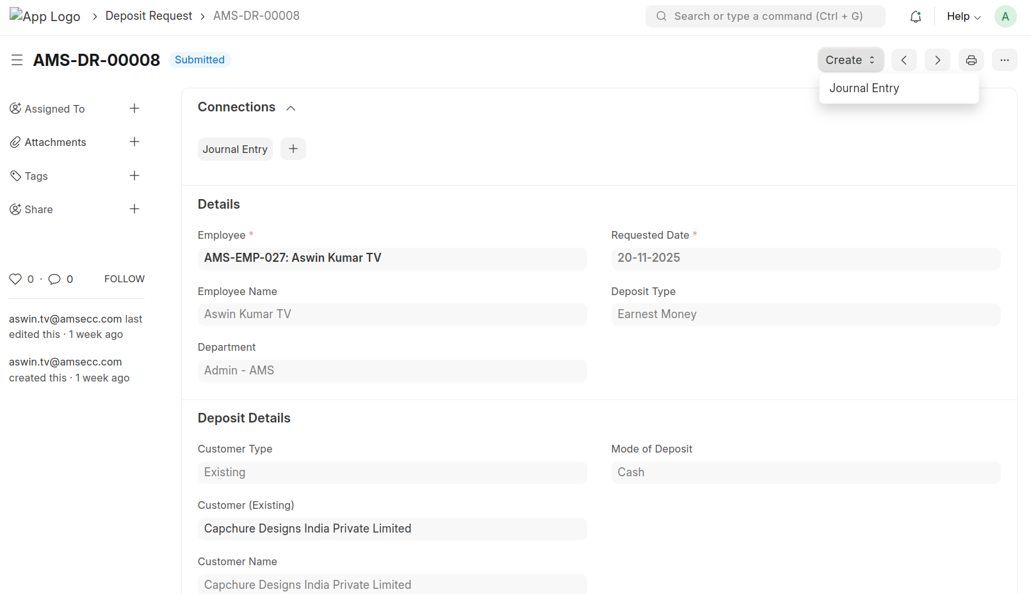Click the search or command bar
Screen dimensions: 1031x594
click(x=765, y=17)
